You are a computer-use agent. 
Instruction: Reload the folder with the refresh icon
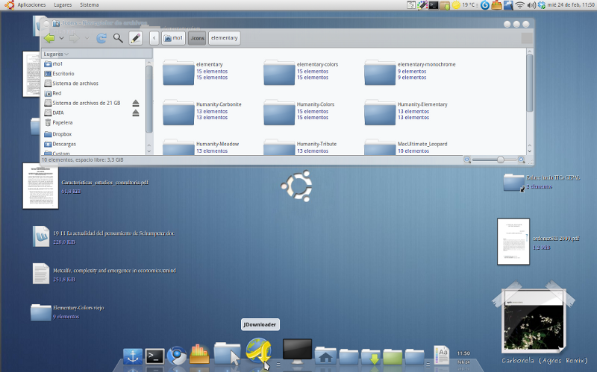(101, 38)
